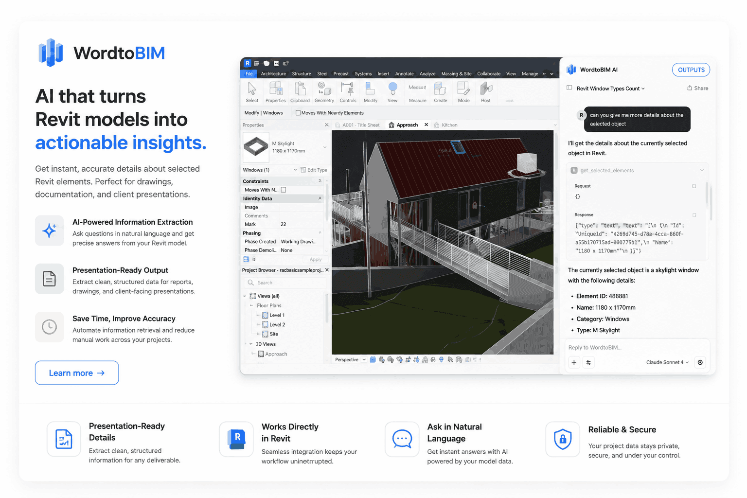The height and width of the screenshot is (498, 747).
Task: Click the Learn more button
Action: [x=77, y=373]
